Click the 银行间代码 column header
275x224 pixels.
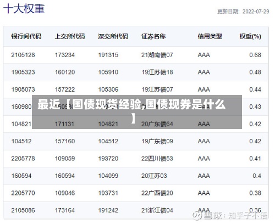pyautogui.click(x=26, y=36)
